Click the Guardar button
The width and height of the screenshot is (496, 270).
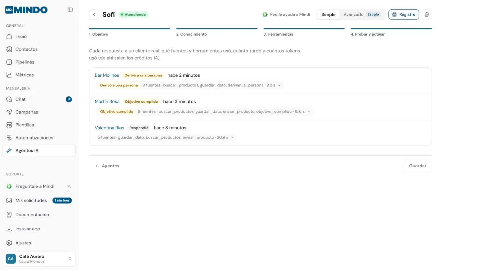(418, 166)
